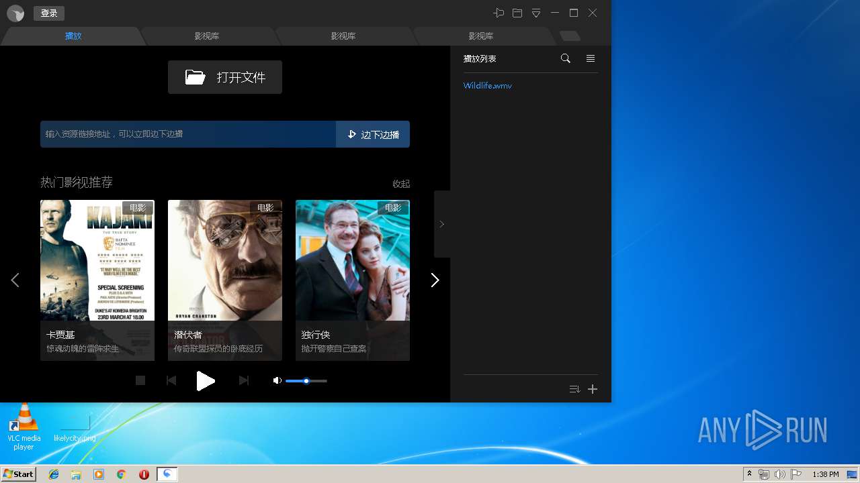
Task: Focus the resource link address input field
Action: point(188,134)
